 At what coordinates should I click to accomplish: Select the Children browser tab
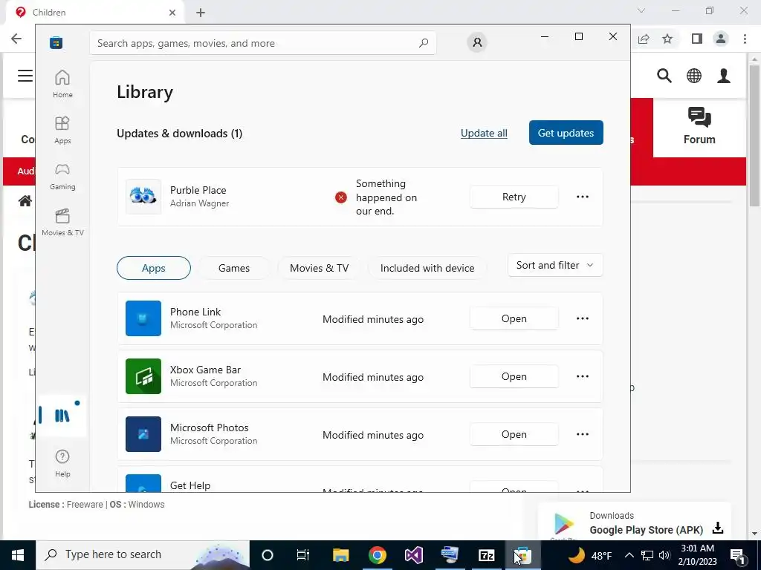94,13
